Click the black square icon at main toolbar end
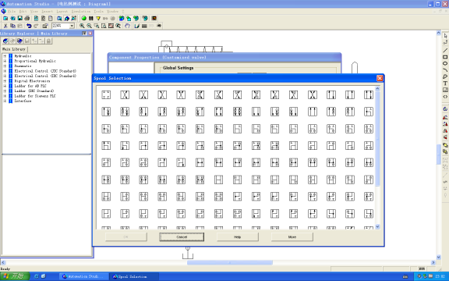 click(x=154, y=19)
